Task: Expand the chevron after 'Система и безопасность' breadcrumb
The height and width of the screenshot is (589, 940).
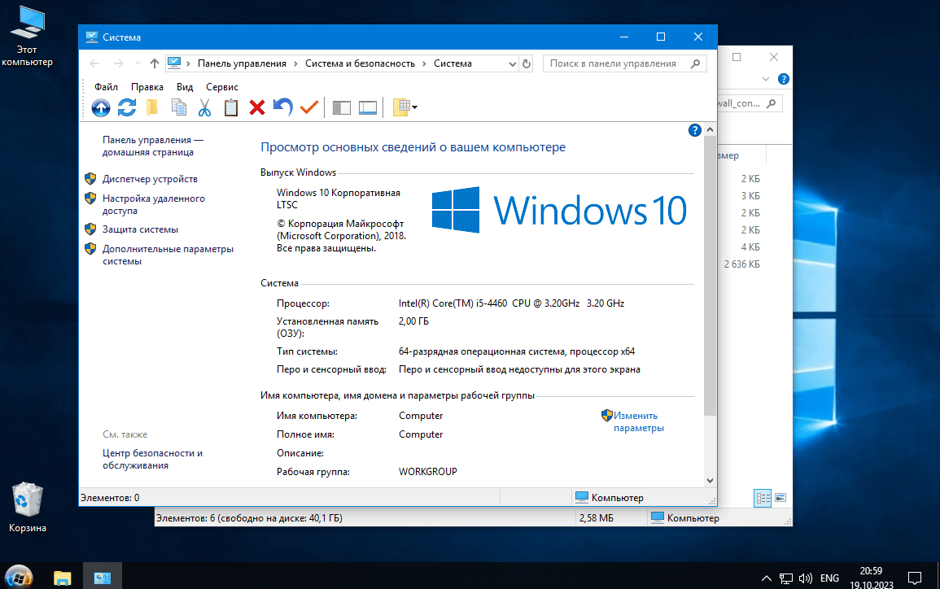Action: point(425,63)
